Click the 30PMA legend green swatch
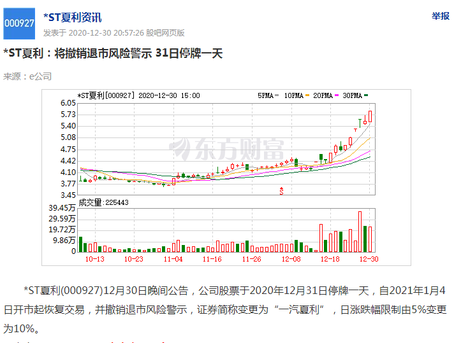The width and height of the screenshot is (454, 343). click(366, 95)
